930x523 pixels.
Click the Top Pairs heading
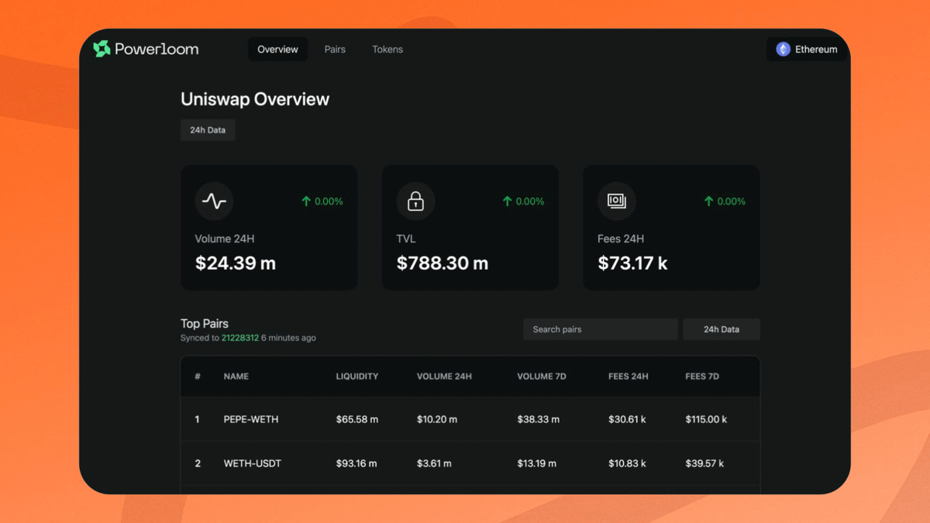[205, 323]
